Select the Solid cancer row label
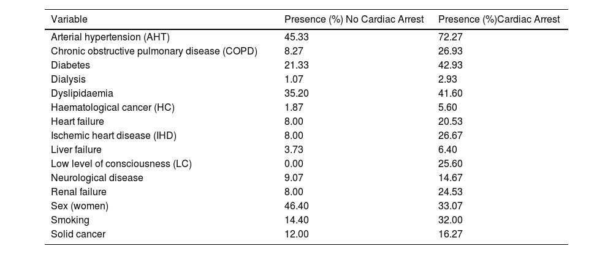The width and height of the screenshot is (613, 254). point(77,234)
